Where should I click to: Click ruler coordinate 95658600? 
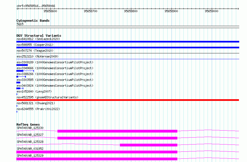click(x=50, y=11)
